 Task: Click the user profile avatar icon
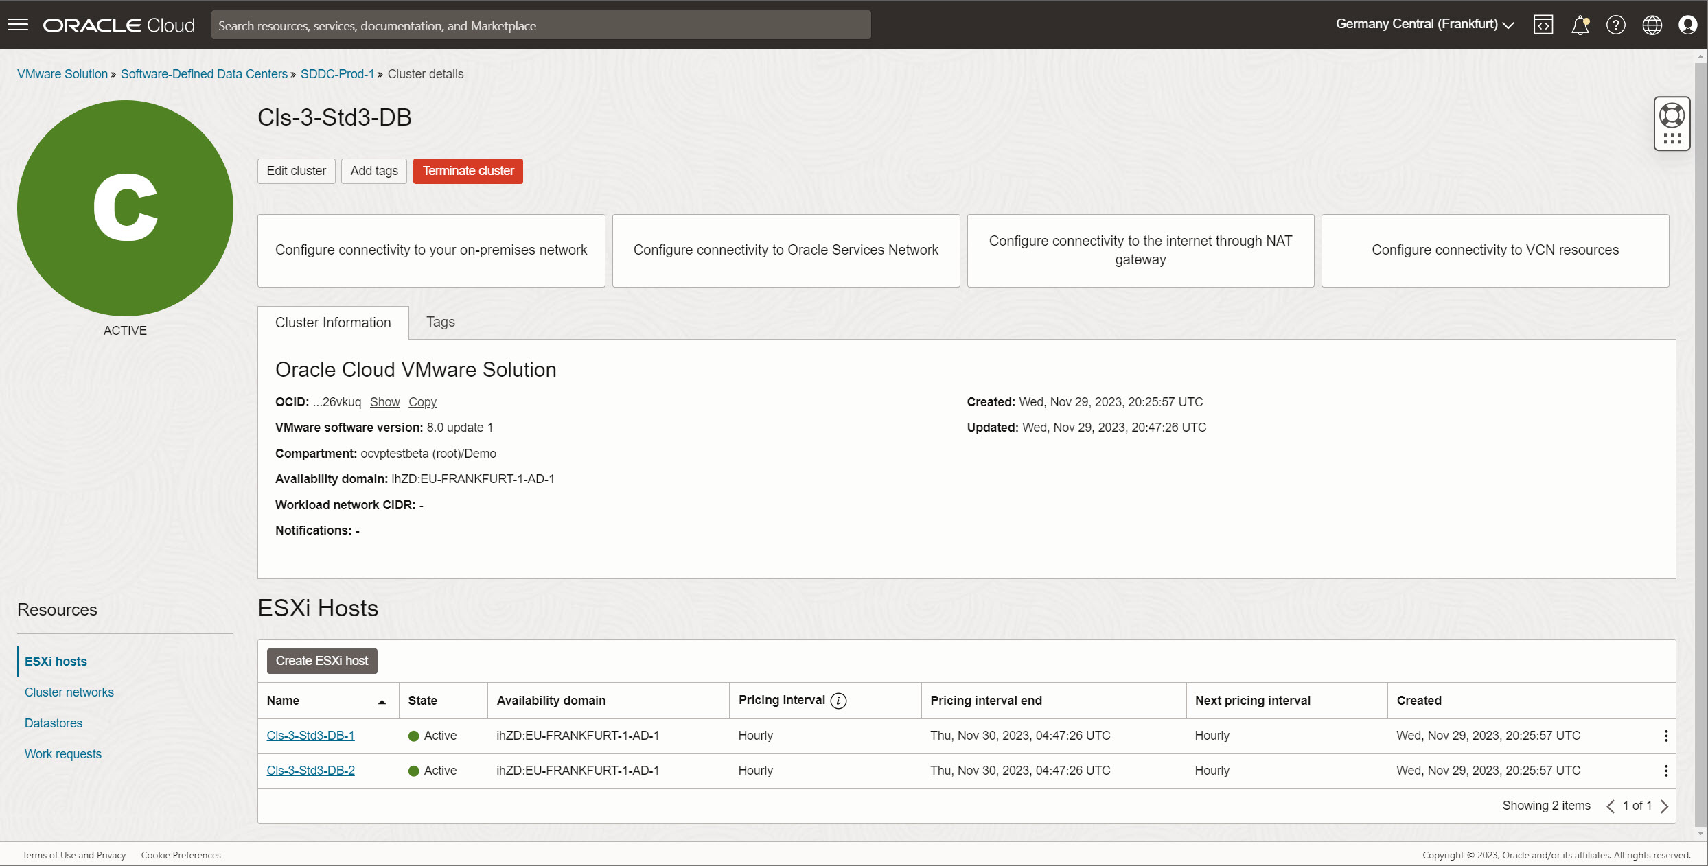(1687, 24)
